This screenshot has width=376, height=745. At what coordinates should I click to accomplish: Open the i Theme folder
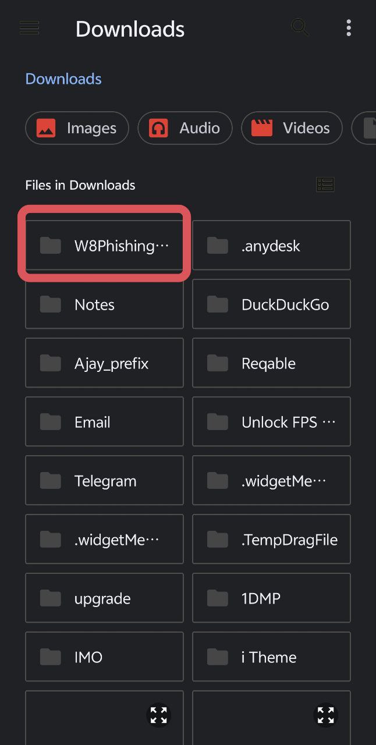click(x=271, y=657)
